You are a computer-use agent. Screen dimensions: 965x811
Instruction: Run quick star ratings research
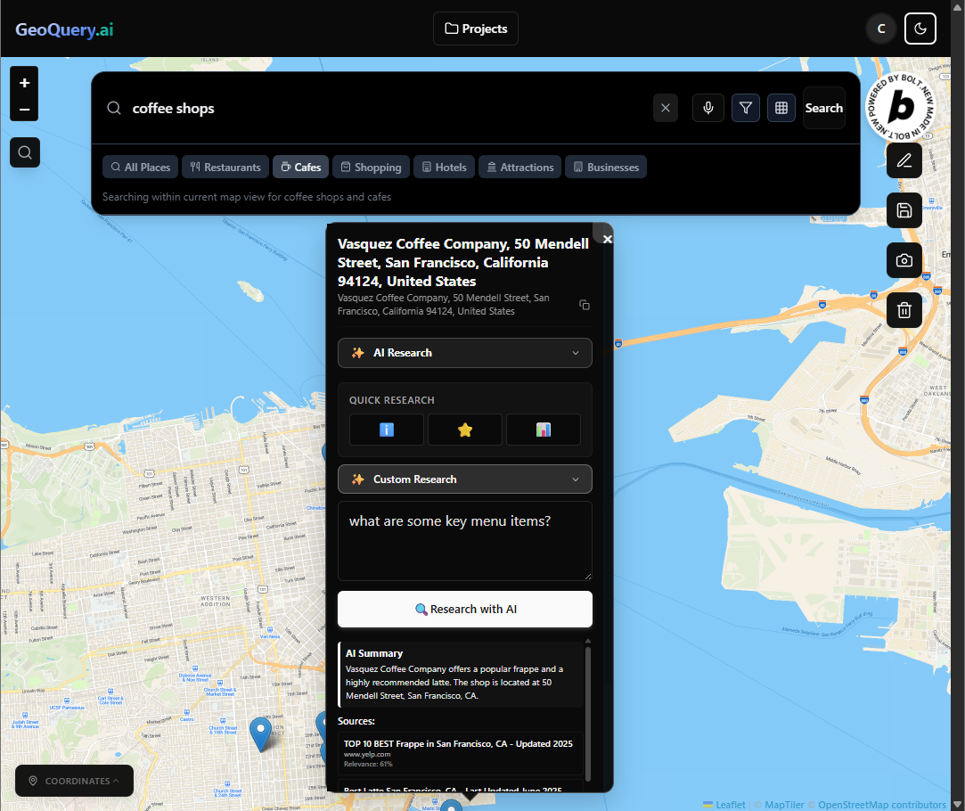(464, 430)
